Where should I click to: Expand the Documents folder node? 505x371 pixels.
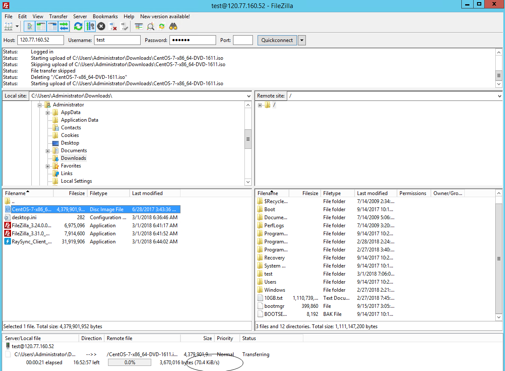click(48, 151)
